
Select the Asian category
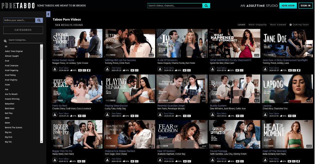[7, 85]
